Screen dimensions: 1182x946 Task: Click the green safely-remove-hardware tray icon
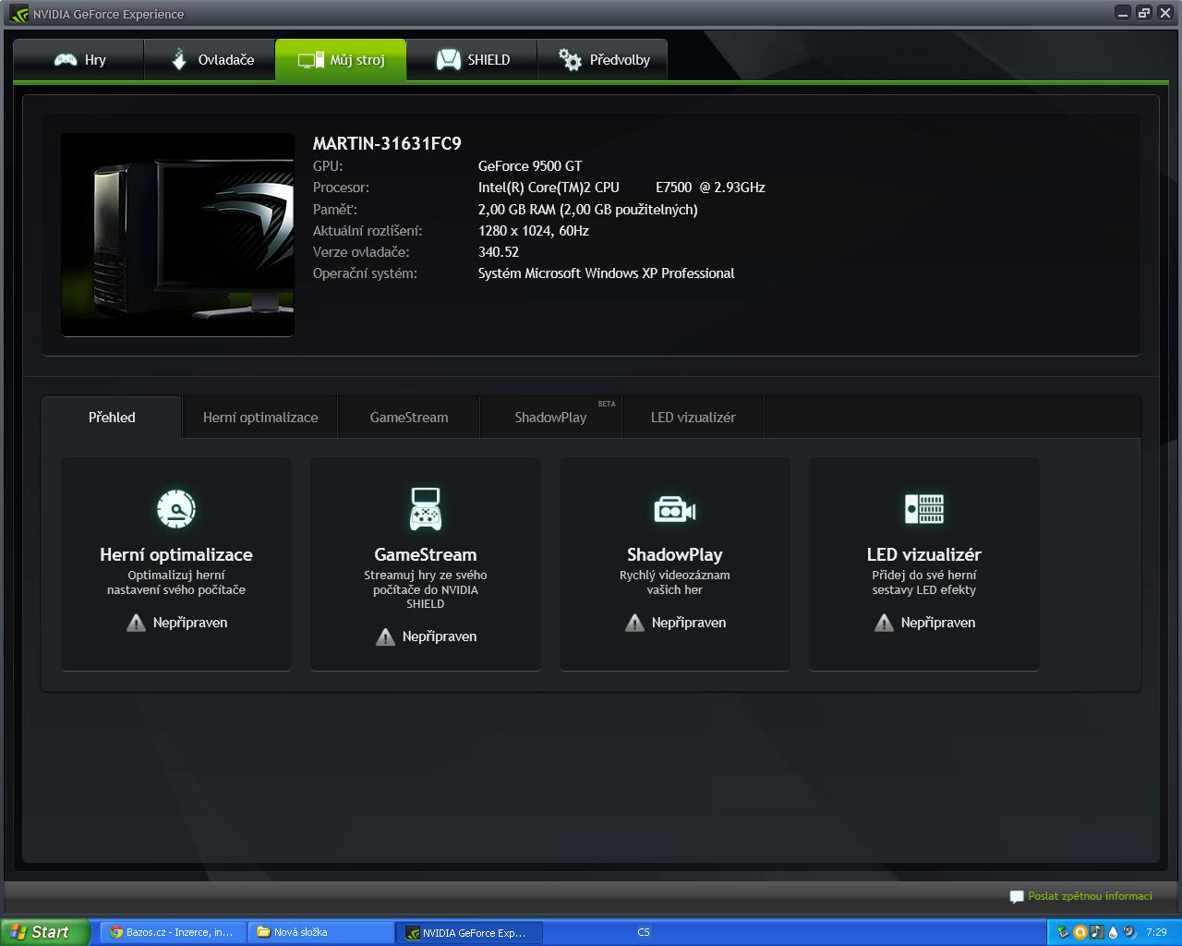click(1063, 932)
